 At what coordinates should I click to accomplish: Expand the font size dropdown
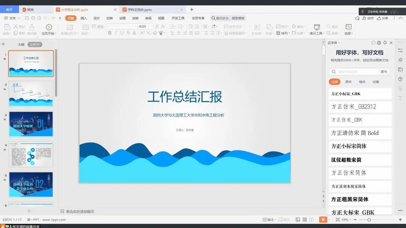(151, 26)
